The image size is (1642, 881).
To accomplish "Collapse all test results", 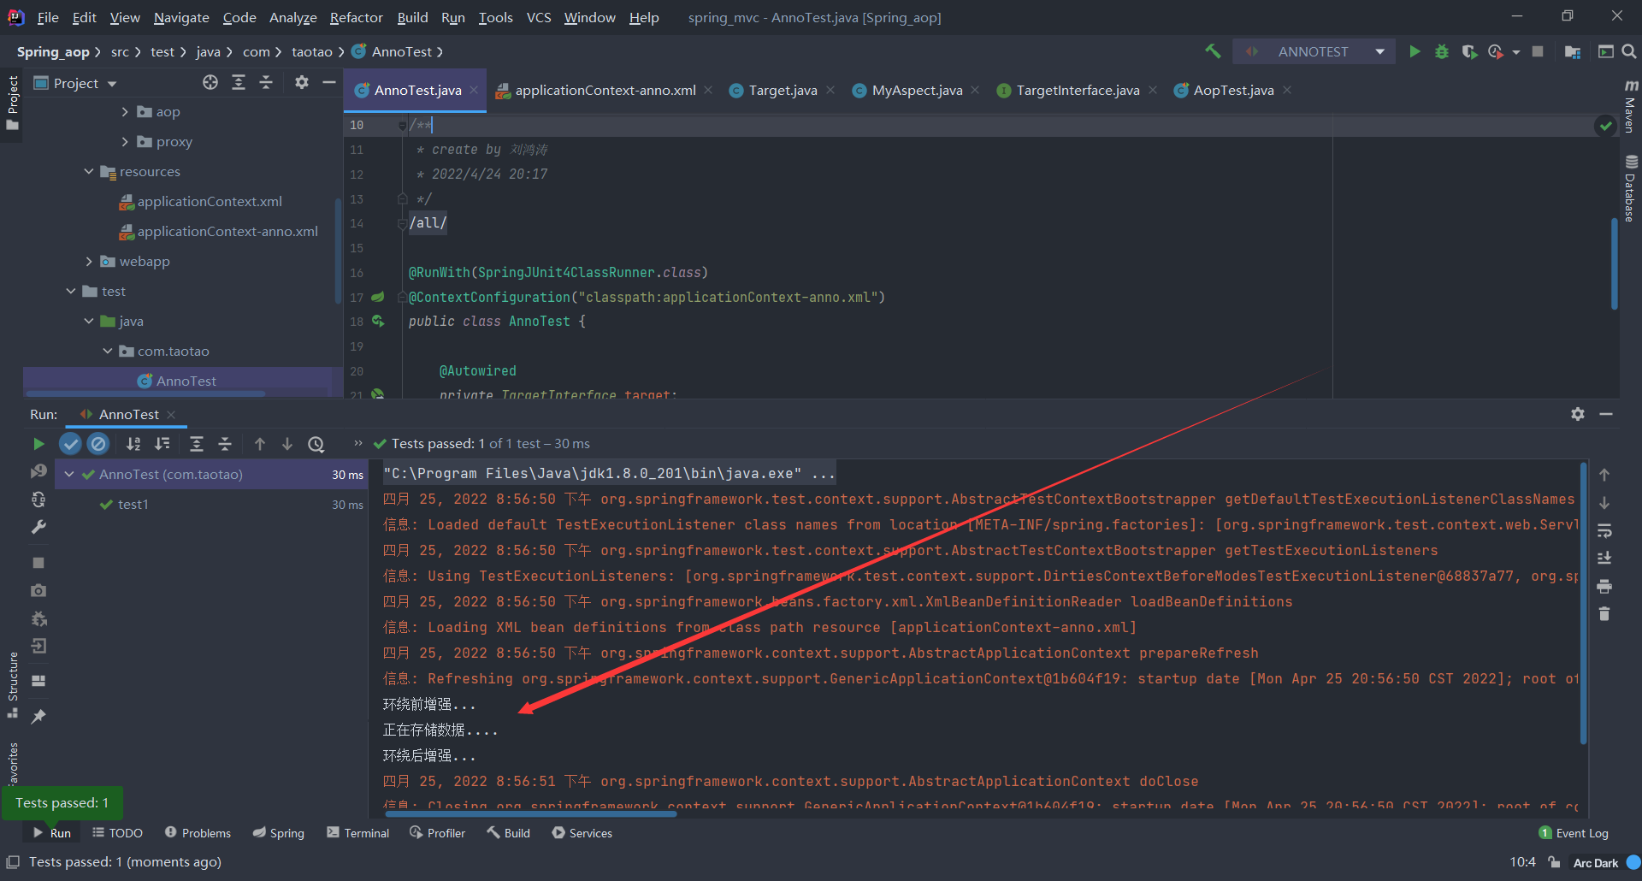I will tap(225, 443).
